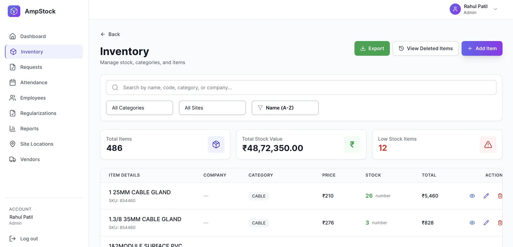The width and height of the screenshot is (513, 247).
Task: Click the Regularizations document icon
Action: [x=13, y=113]
